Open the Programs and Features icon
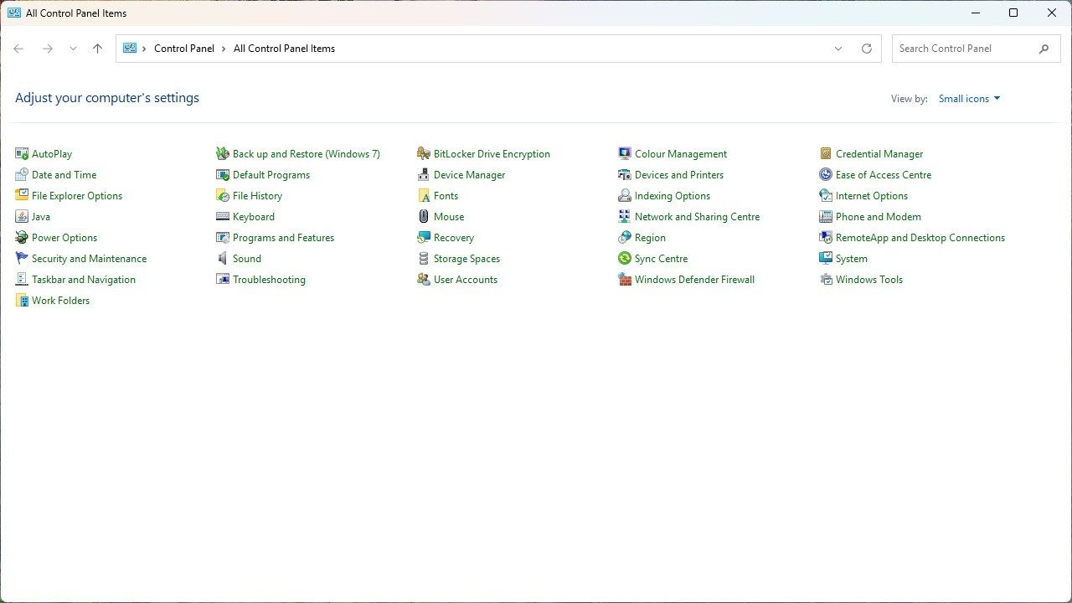The height and width of the screenshot is (603, 1072). 223,238
